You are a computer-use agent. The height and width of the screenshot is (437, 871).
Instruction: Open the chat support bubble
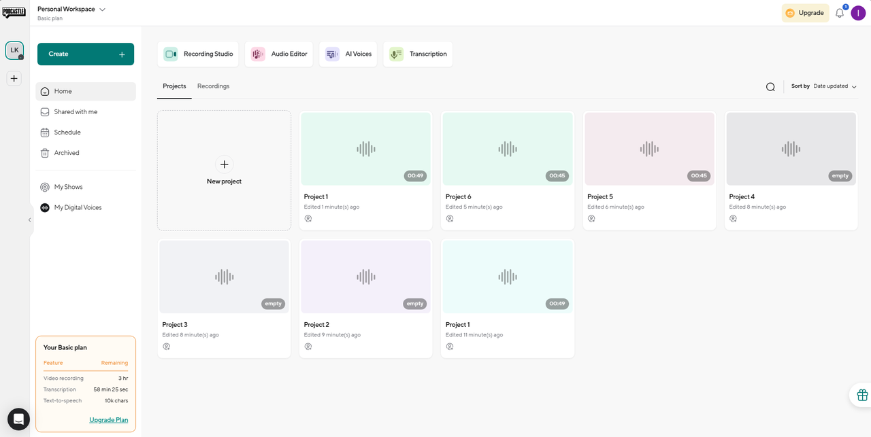tap(18, 419)
